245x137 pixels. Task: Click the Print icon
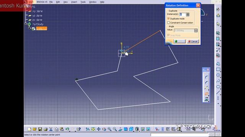point(46,129)
